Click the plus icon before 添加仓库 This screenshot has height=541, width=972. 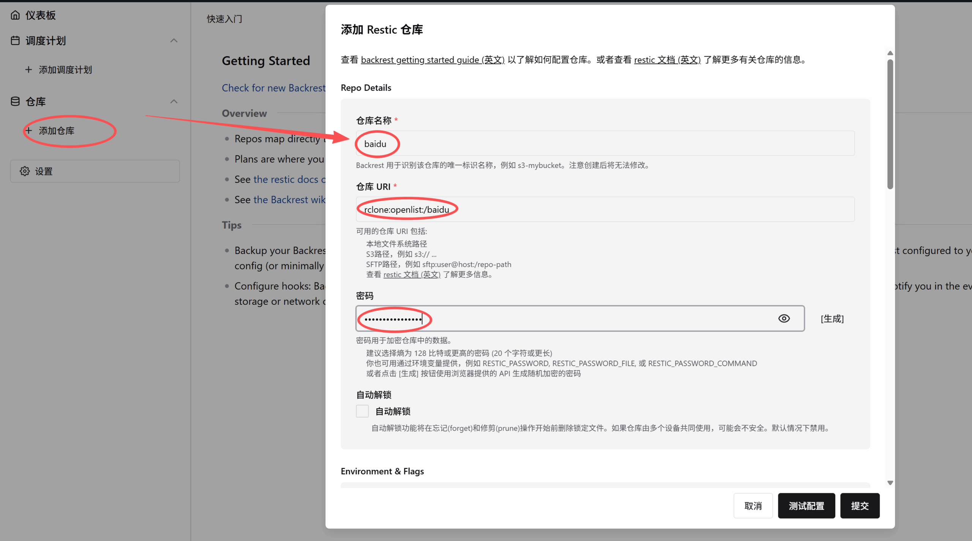(x=28, y=131)
